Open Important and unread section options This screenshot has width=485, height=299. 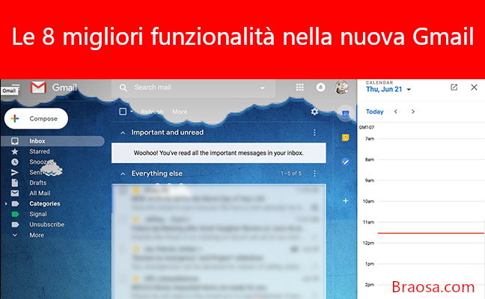[x=314, y=132]
